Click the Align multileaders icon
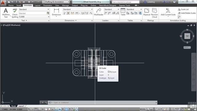 click(114, 13)
